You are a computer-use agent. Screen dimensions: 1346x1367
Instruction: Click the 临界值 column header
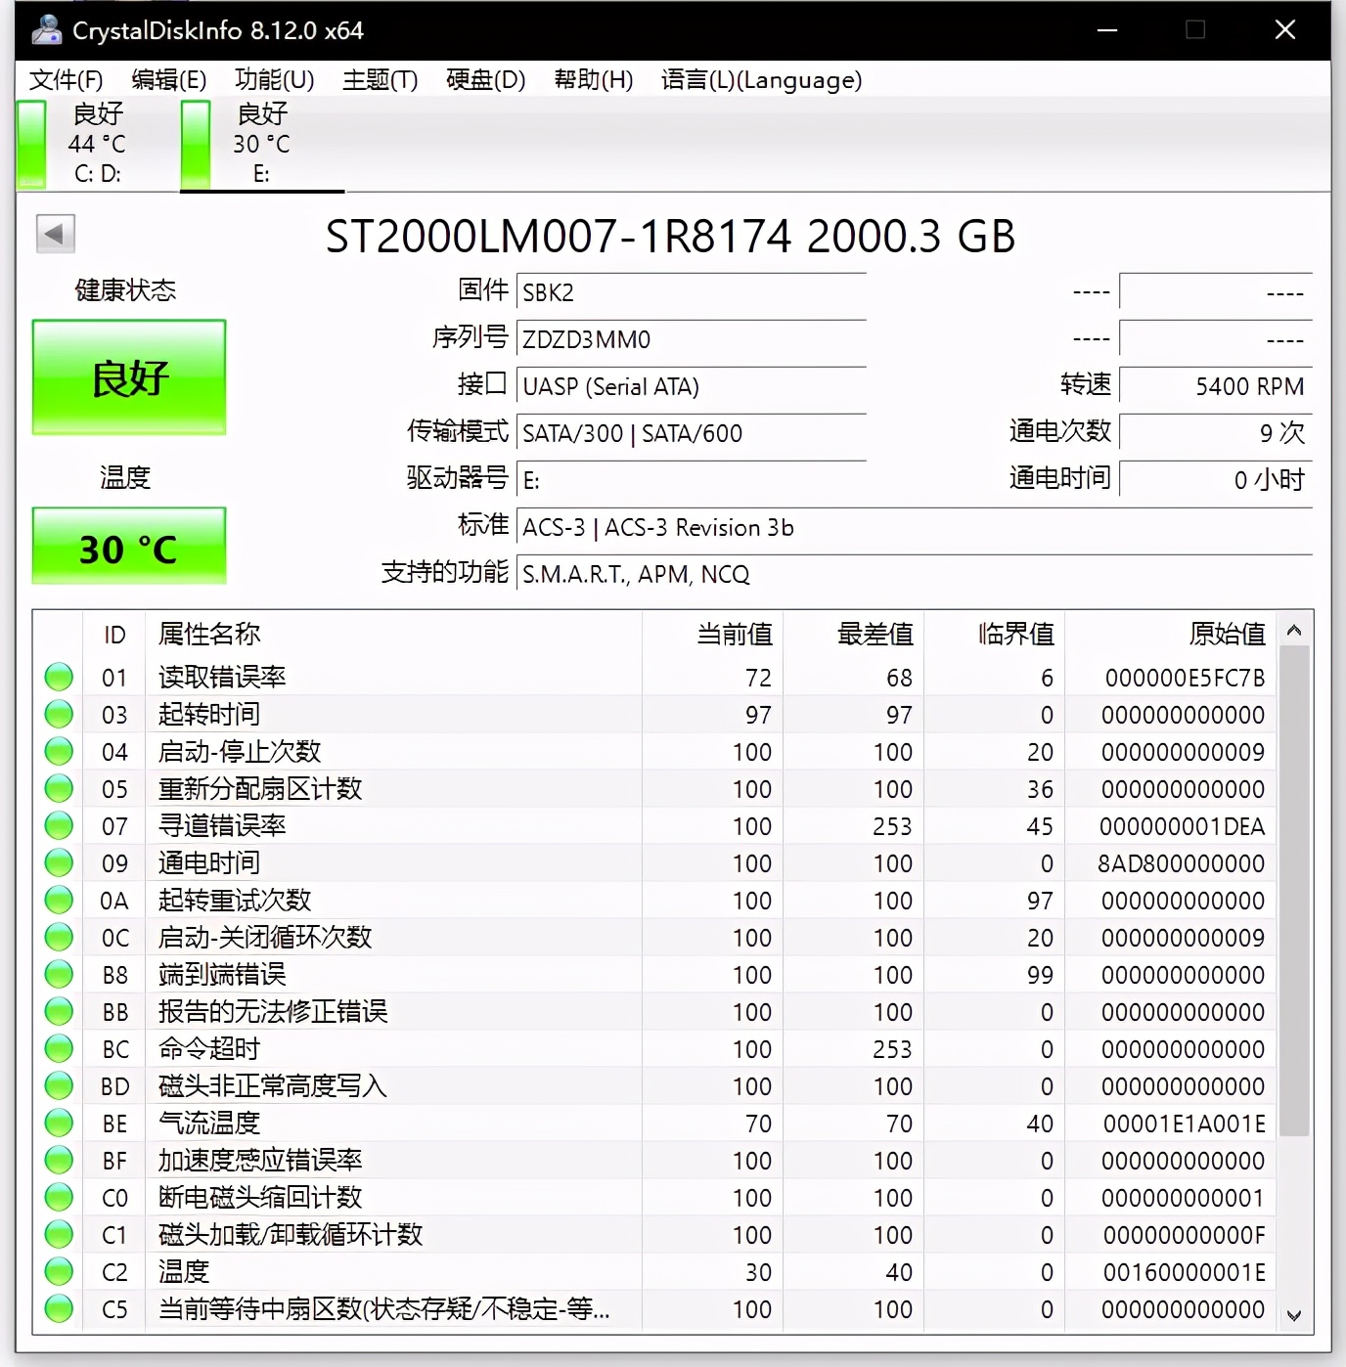point(994,635)
